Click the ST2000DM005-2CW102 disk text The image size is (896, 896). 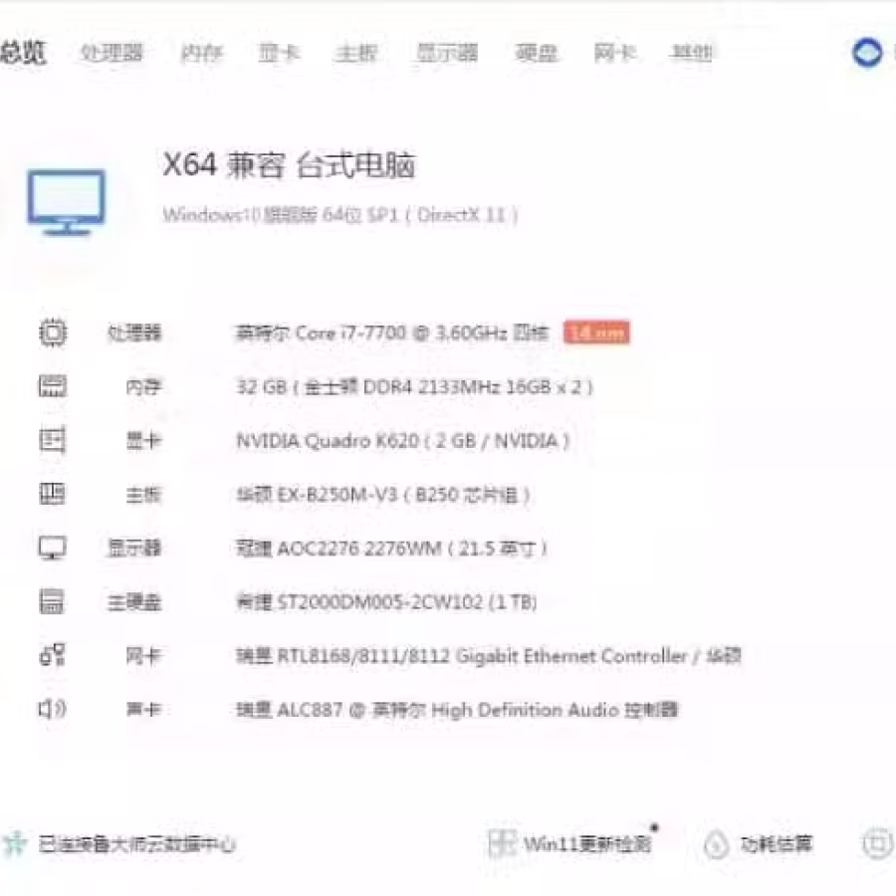(x=386, y=601)
